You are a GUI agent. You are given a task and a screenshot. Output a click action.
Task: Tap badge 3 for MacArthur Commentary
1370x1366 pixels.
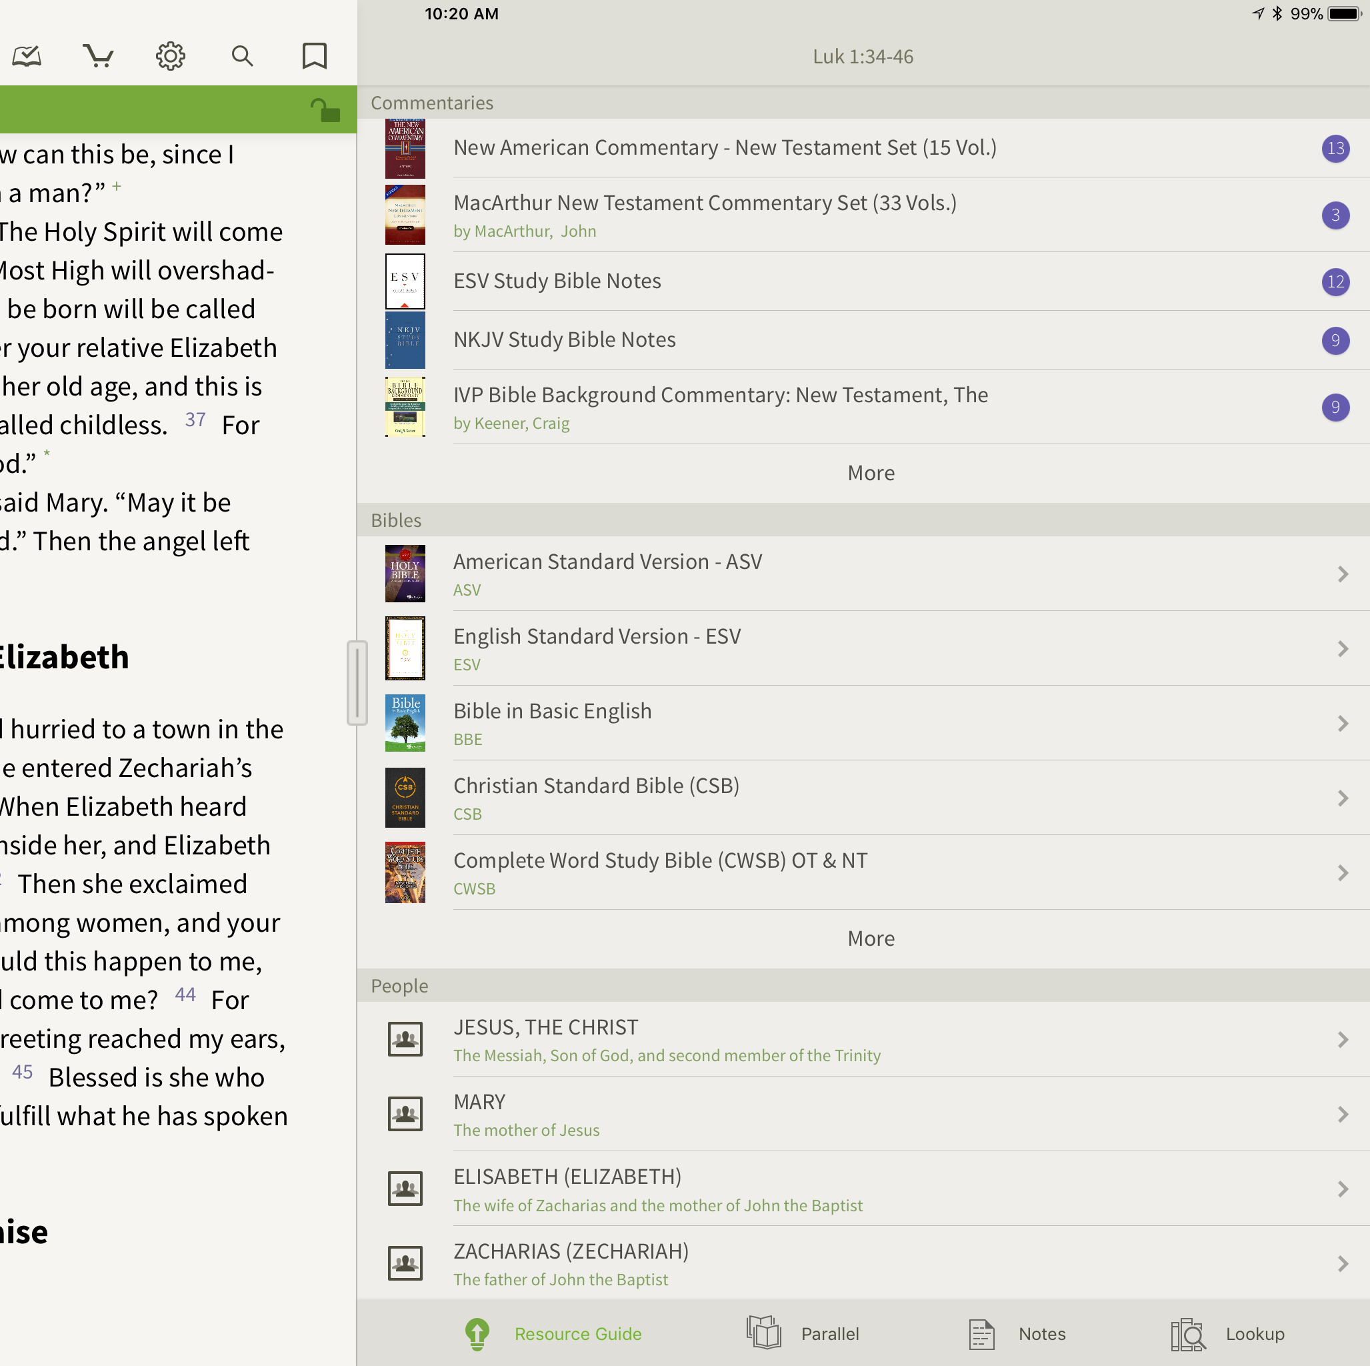point(1335,215)
